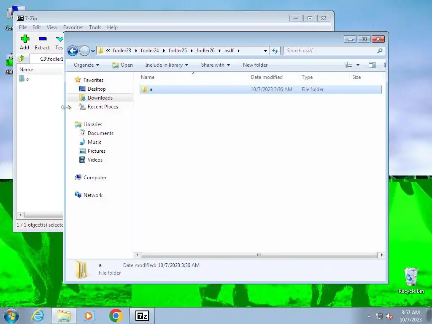This screenshot has height=324, width=432.
Task: Select folder 'a' in Explorer list
Action: click(x=261, y=89)
